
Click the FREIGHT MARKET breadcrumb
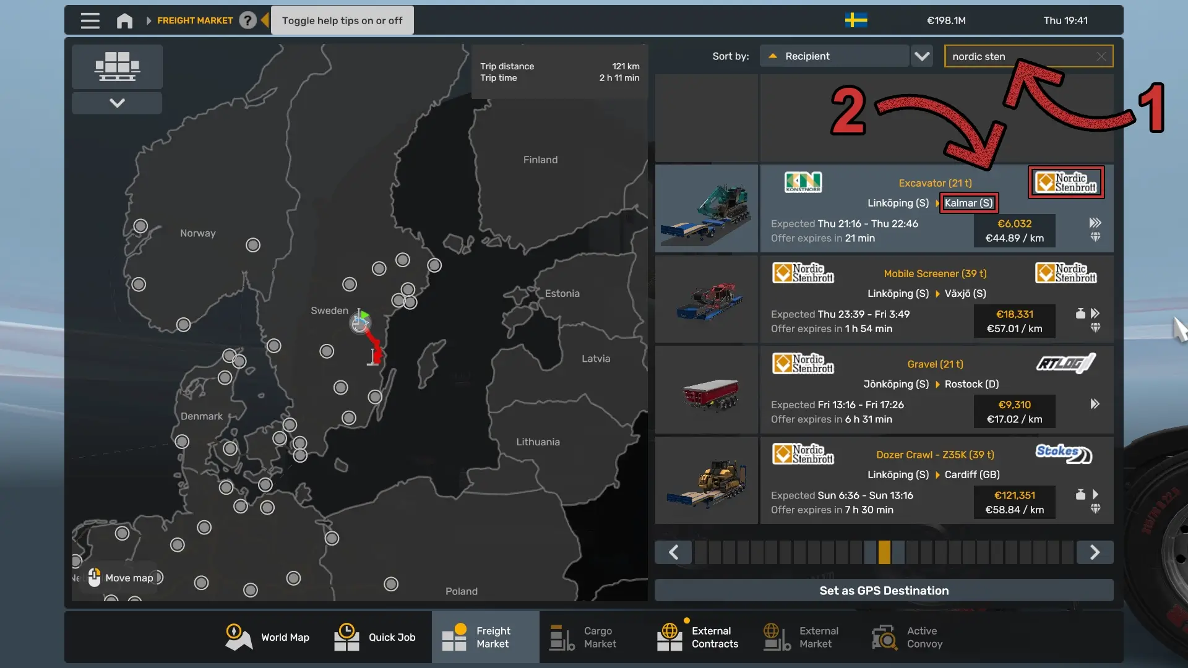click(x=195, y=20)
